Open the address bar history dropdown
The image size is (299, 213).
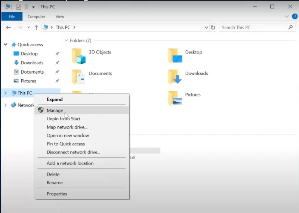tap(206, 27)
